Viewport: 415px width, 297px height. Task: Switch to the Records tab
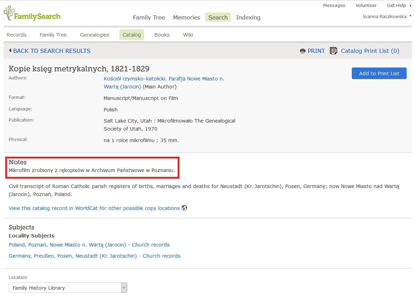[x=17, y=35]
